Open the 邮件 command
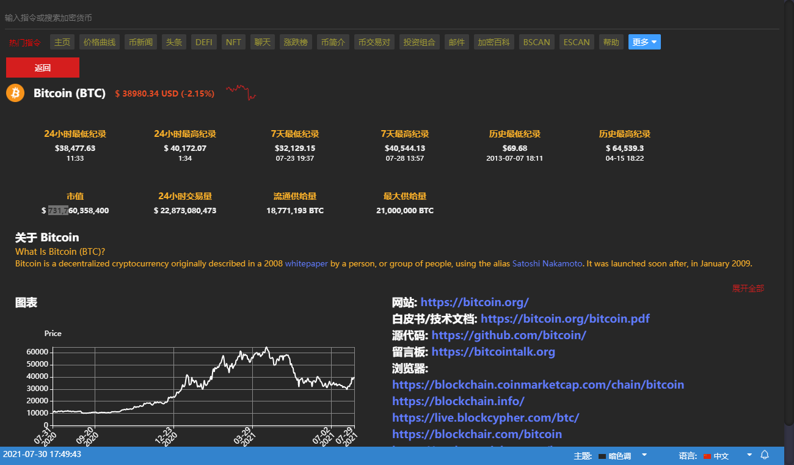The width and height of the screenshot is (794, 465). (x=457, y=42)
